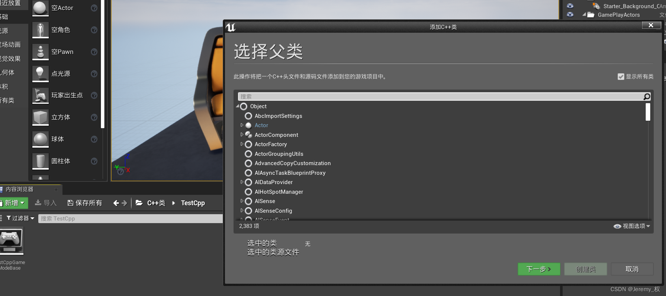666x296 pixels.
Task: Open help for 空角色
Action: click(x=94, y=30)
